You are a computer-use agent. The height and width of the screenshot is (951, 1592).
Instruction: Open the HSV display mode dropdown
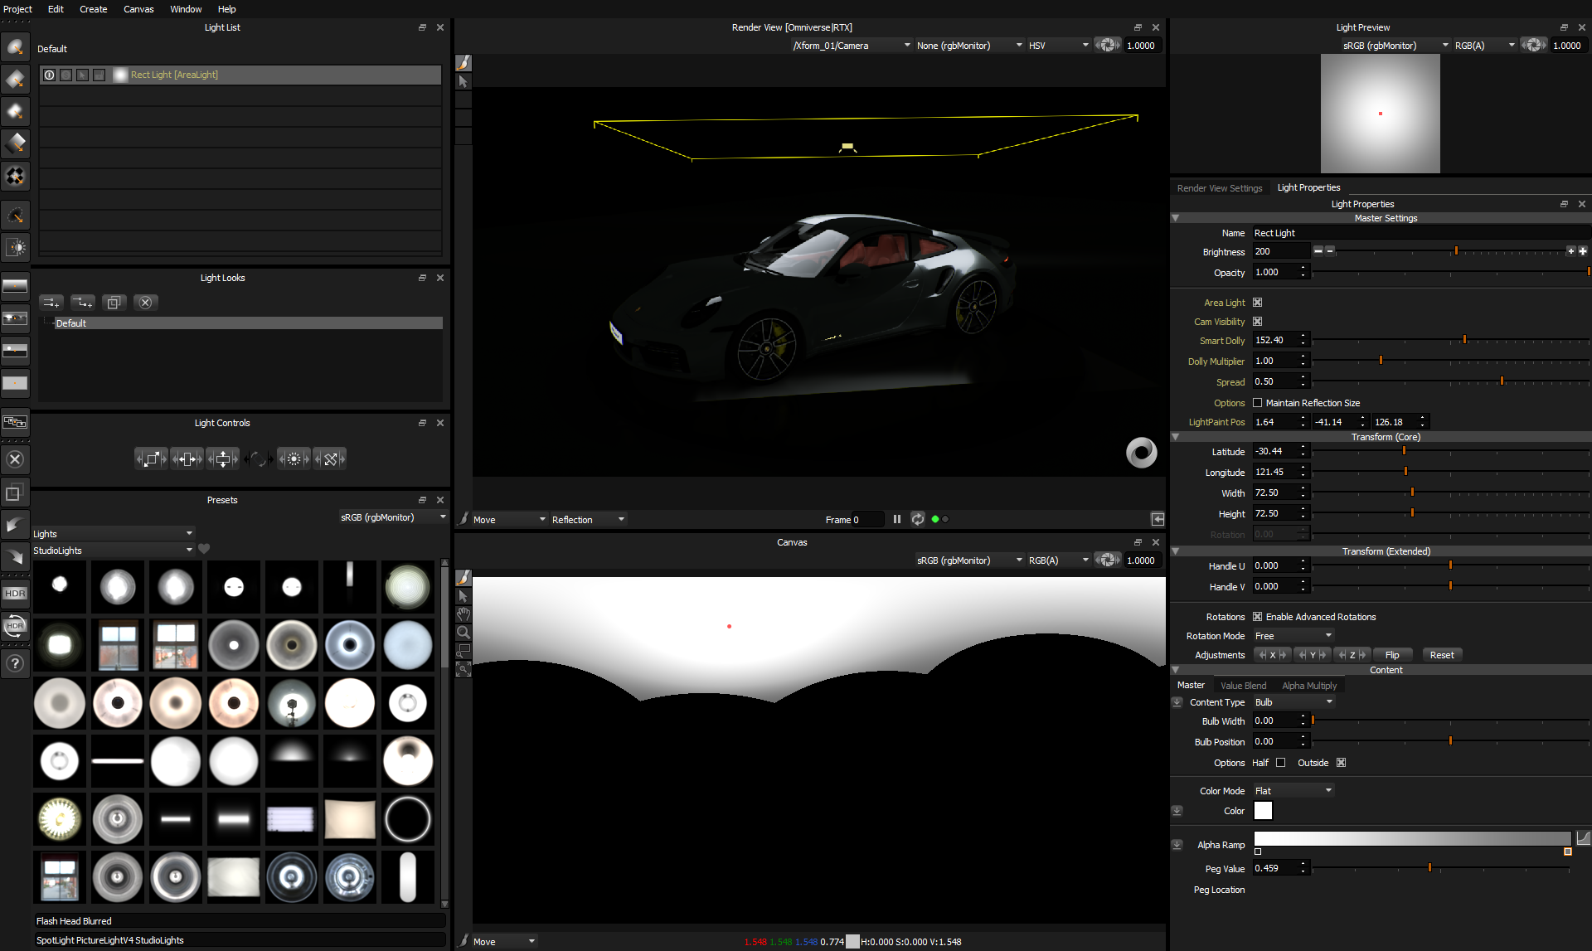click(1058, 46)
